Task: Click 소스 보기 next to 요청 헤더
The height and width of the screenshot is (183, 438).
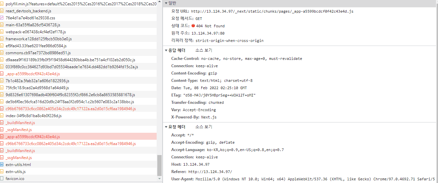Action: click(204, 127)
